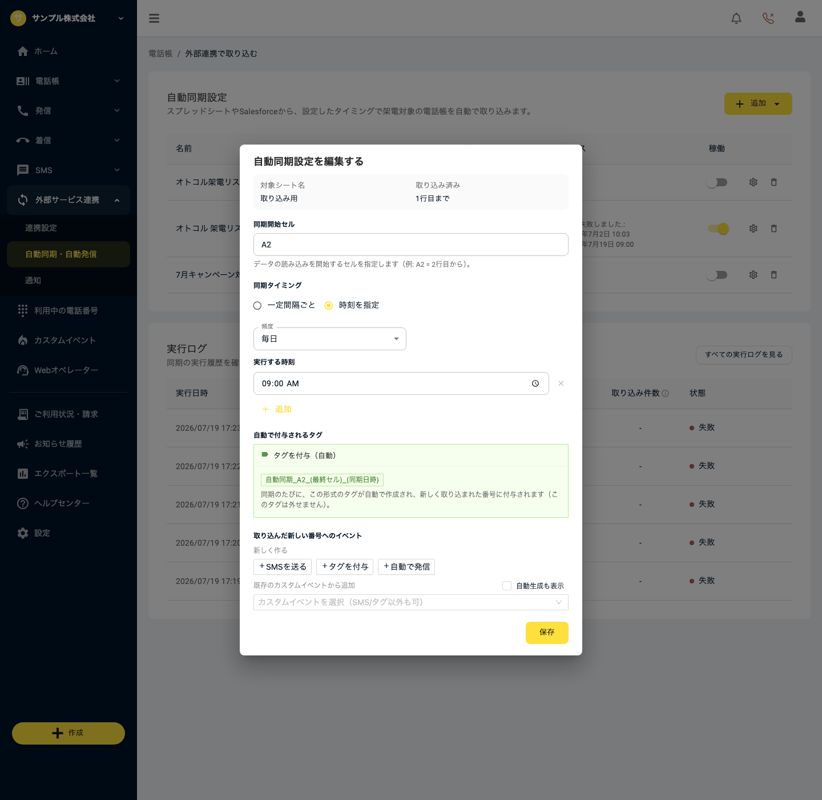Click すべての実行ログを見る button
Viewport: 822px width, 800px height.
pos(744,355)
